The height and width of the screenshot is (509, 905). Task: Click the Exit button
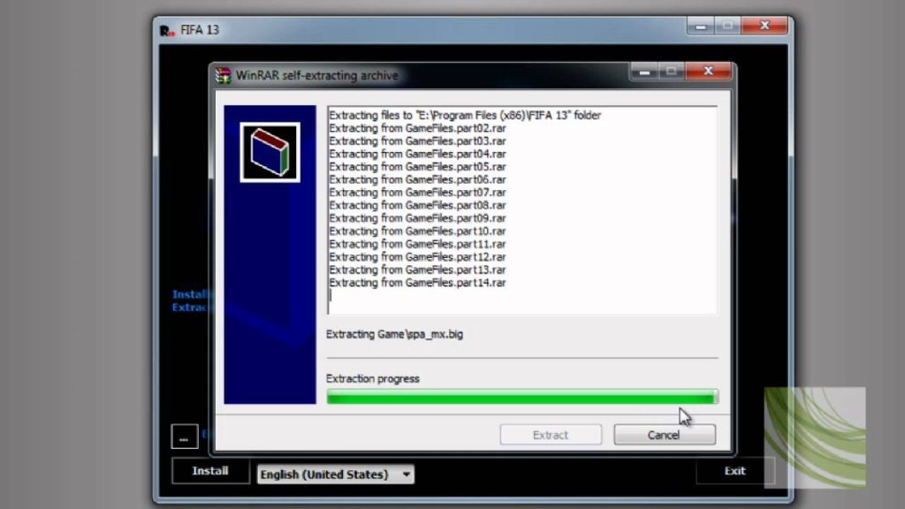tap(734, 471)
